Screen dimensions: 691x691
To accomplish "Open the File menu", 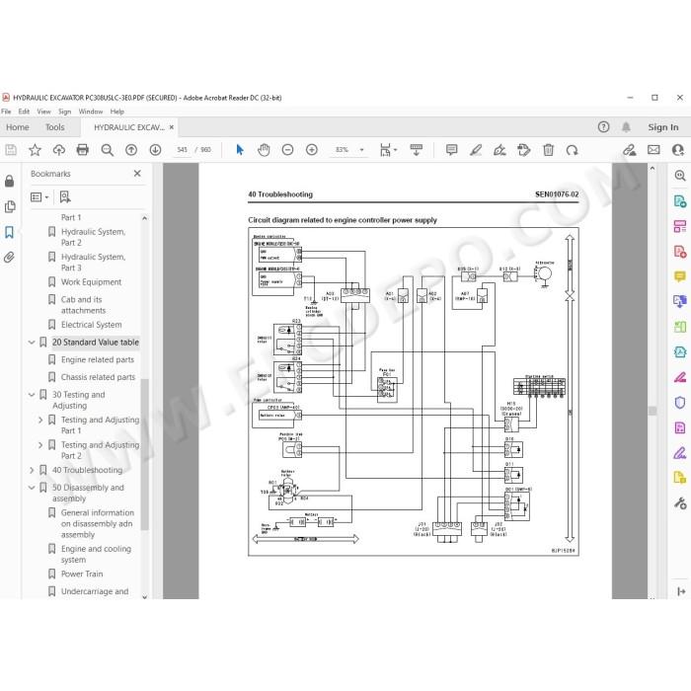I will tap(6, 112).
